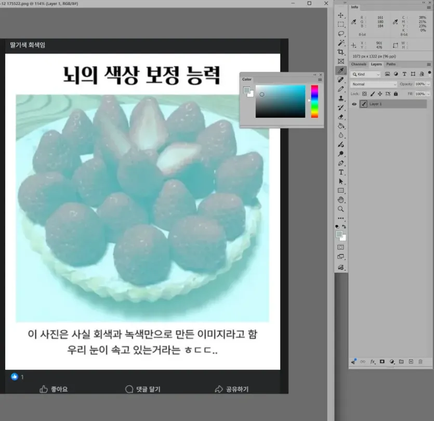Swap foreground and background colors
The width and height of the screenshot is (434, 421).
[344, 227]
